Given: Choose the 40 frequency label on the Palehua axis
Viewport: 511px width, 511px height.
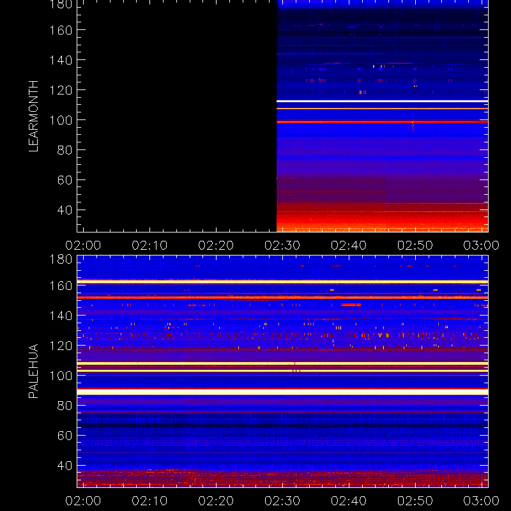Looking at the screenshot, I should (x=65, y=466).
